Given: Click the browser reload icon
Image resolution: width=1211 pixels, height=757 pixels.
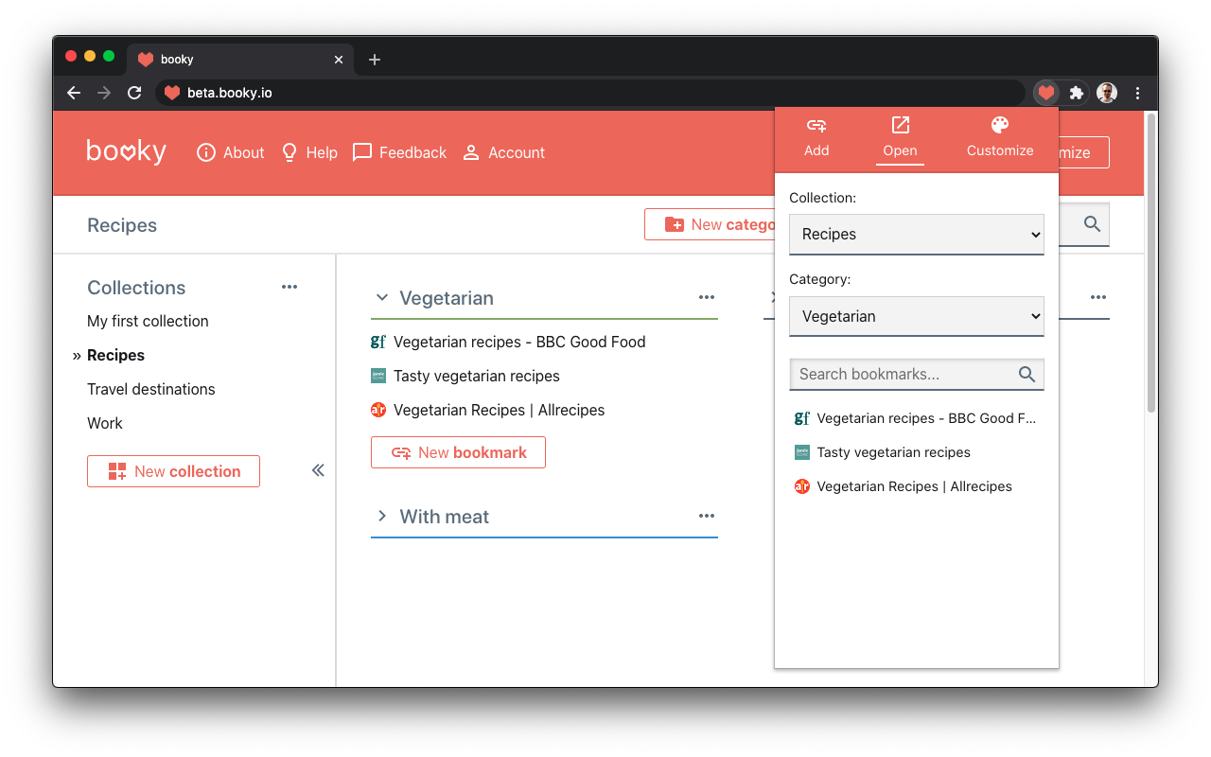Looking at the screenshot, I should (134, 93).
